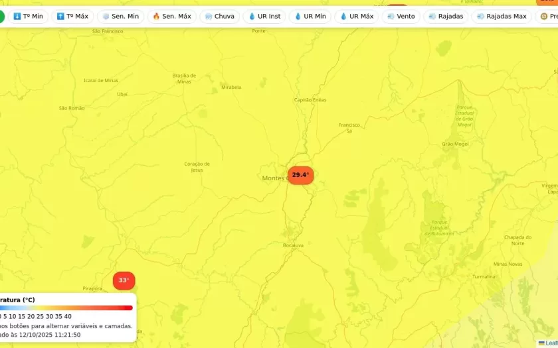Click the São Romão town label

click(x=72, y=108)
